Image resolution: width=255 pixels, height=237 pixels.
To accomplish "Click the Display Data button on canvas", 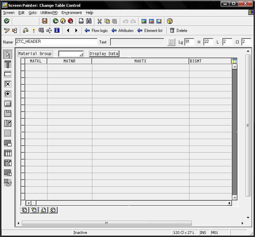I will point(104,54).
